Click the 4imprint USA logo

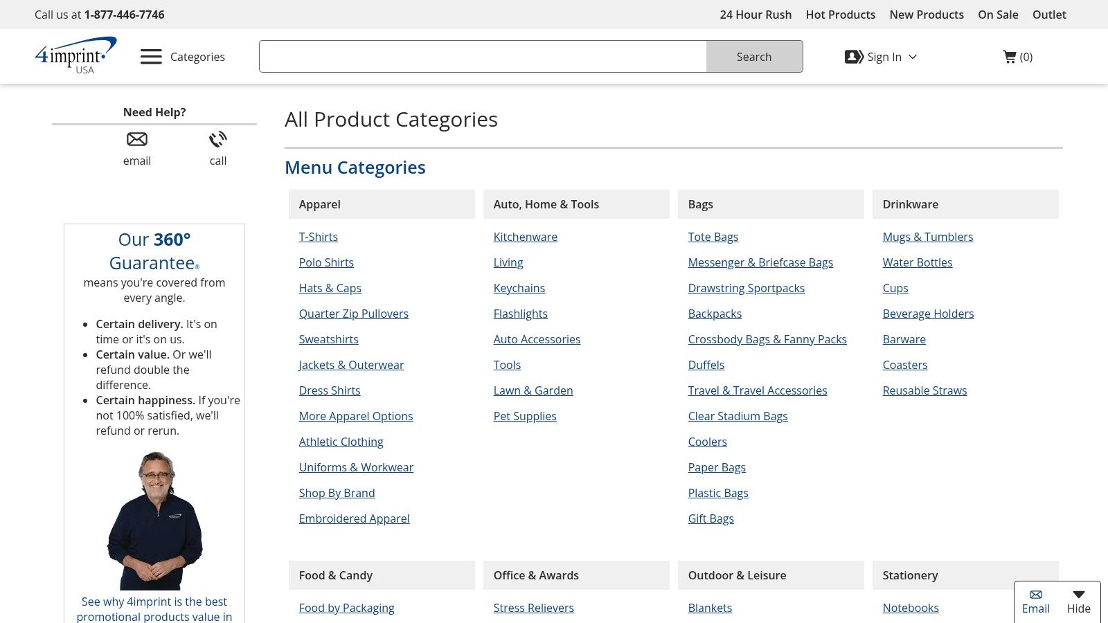pos(75,55)
